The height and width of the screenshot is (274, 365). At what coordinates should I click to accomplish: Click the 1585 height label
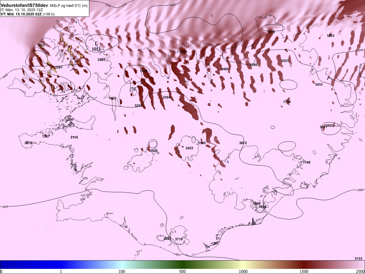tap(202, 143)
